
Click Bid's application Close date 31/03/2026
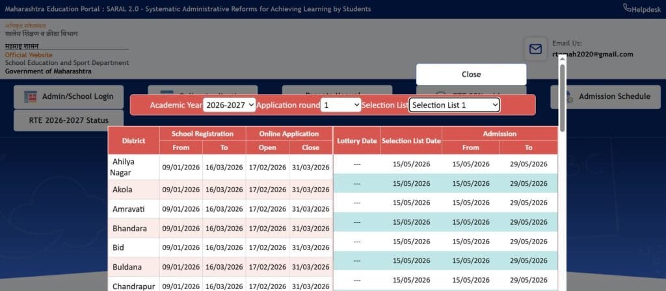point(310,247)
